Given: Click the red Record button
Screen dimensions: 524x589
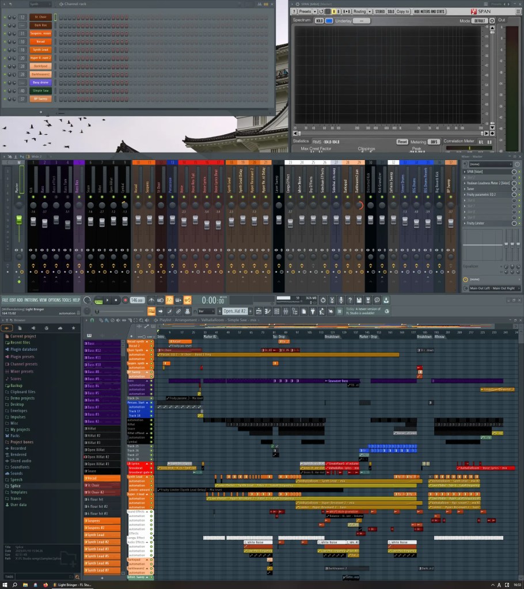Looking at the screenshot, I should point(125,300).
